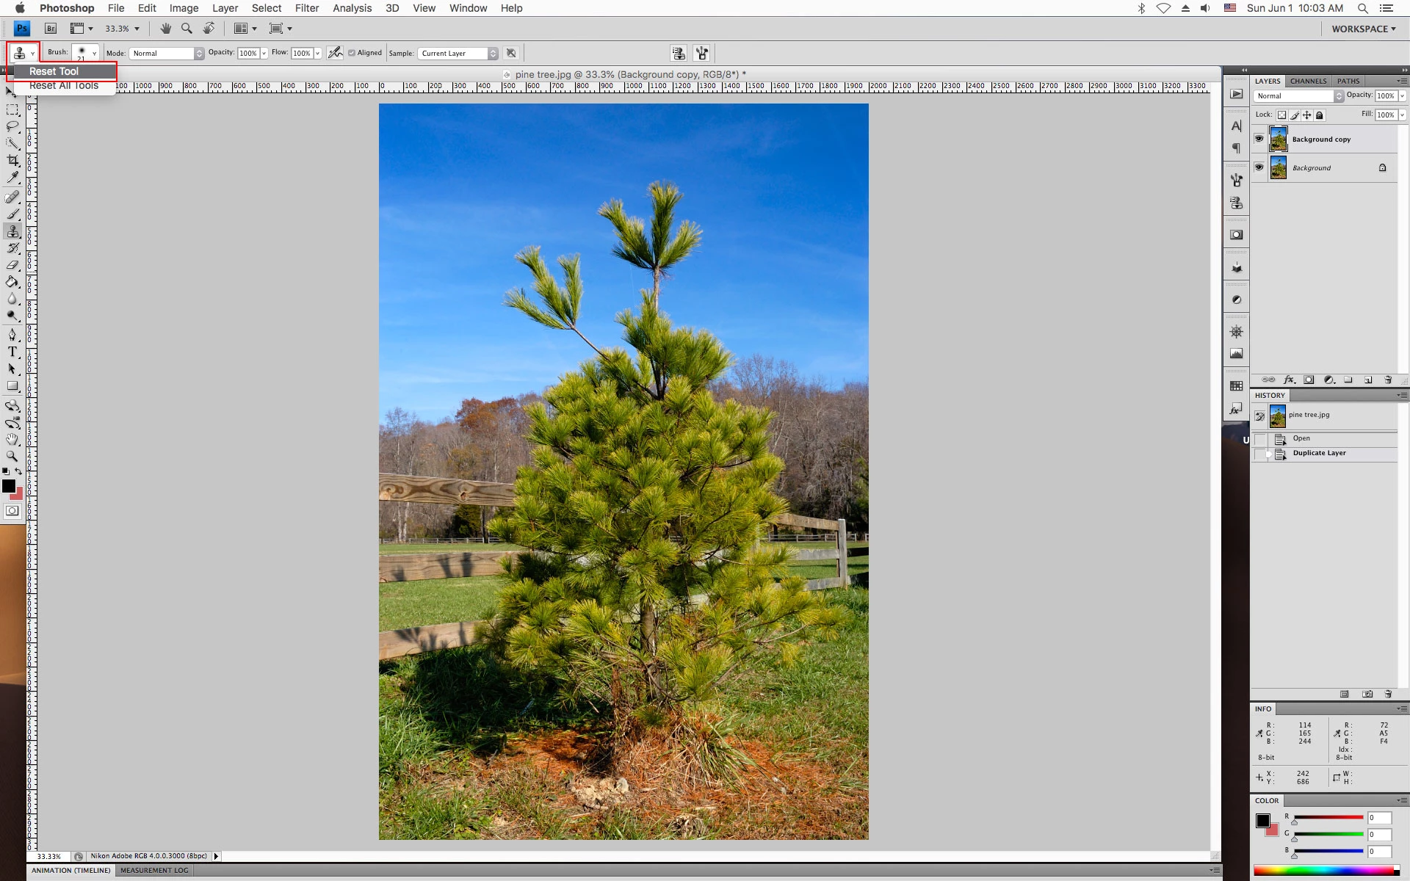Open the WORKSPACE dropdown menu
This screenshot has height=881, width=1410.
[x=1364, y=29]
